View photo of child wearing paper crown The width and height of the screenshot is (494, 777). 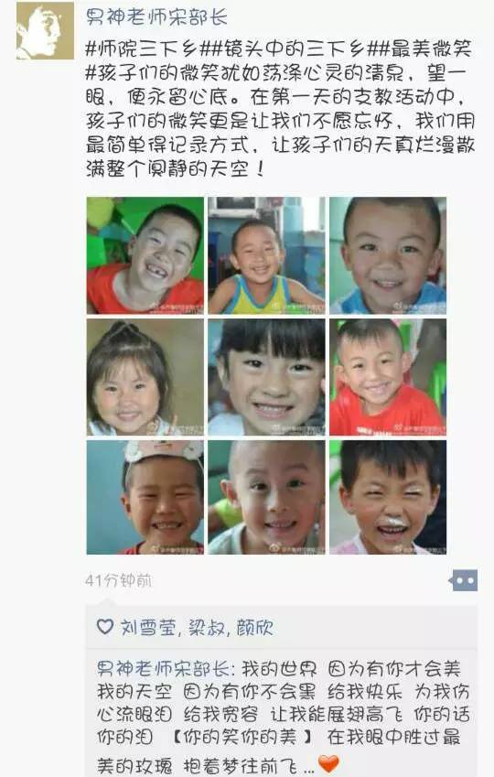[x=145, y=498]
